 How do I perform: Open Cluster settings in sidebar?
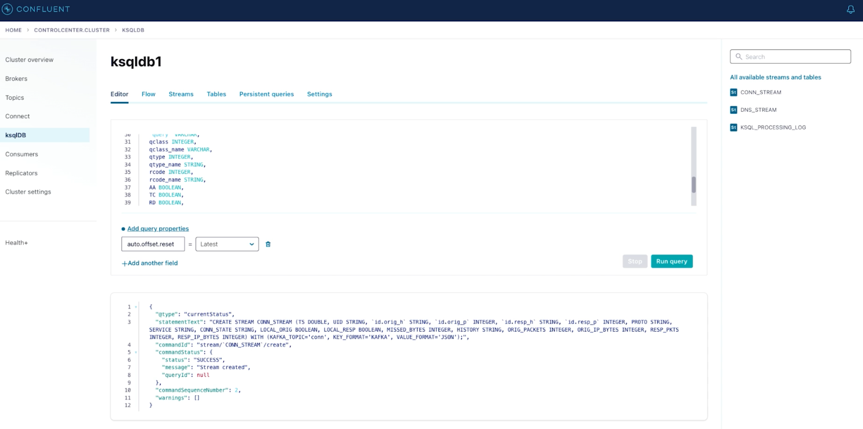tap(28, 192)
